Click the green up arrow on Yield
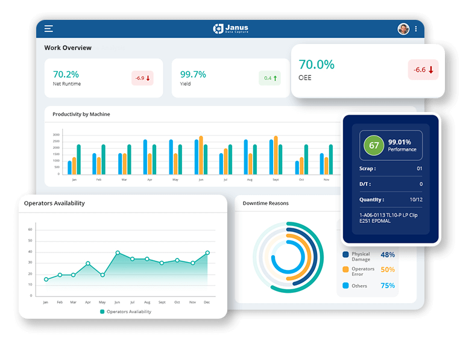The image size is (463, 341). point(276,78)
